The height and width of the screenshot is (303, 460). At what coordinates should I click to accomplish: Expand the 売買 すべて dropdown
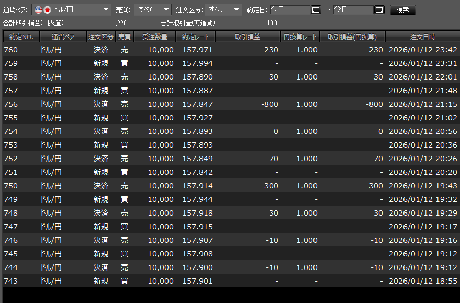[x=153, y=9]
